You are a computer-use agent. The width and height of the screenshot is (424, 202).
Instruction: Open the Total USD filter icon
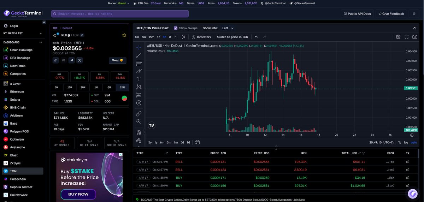[x=363, y=153]
